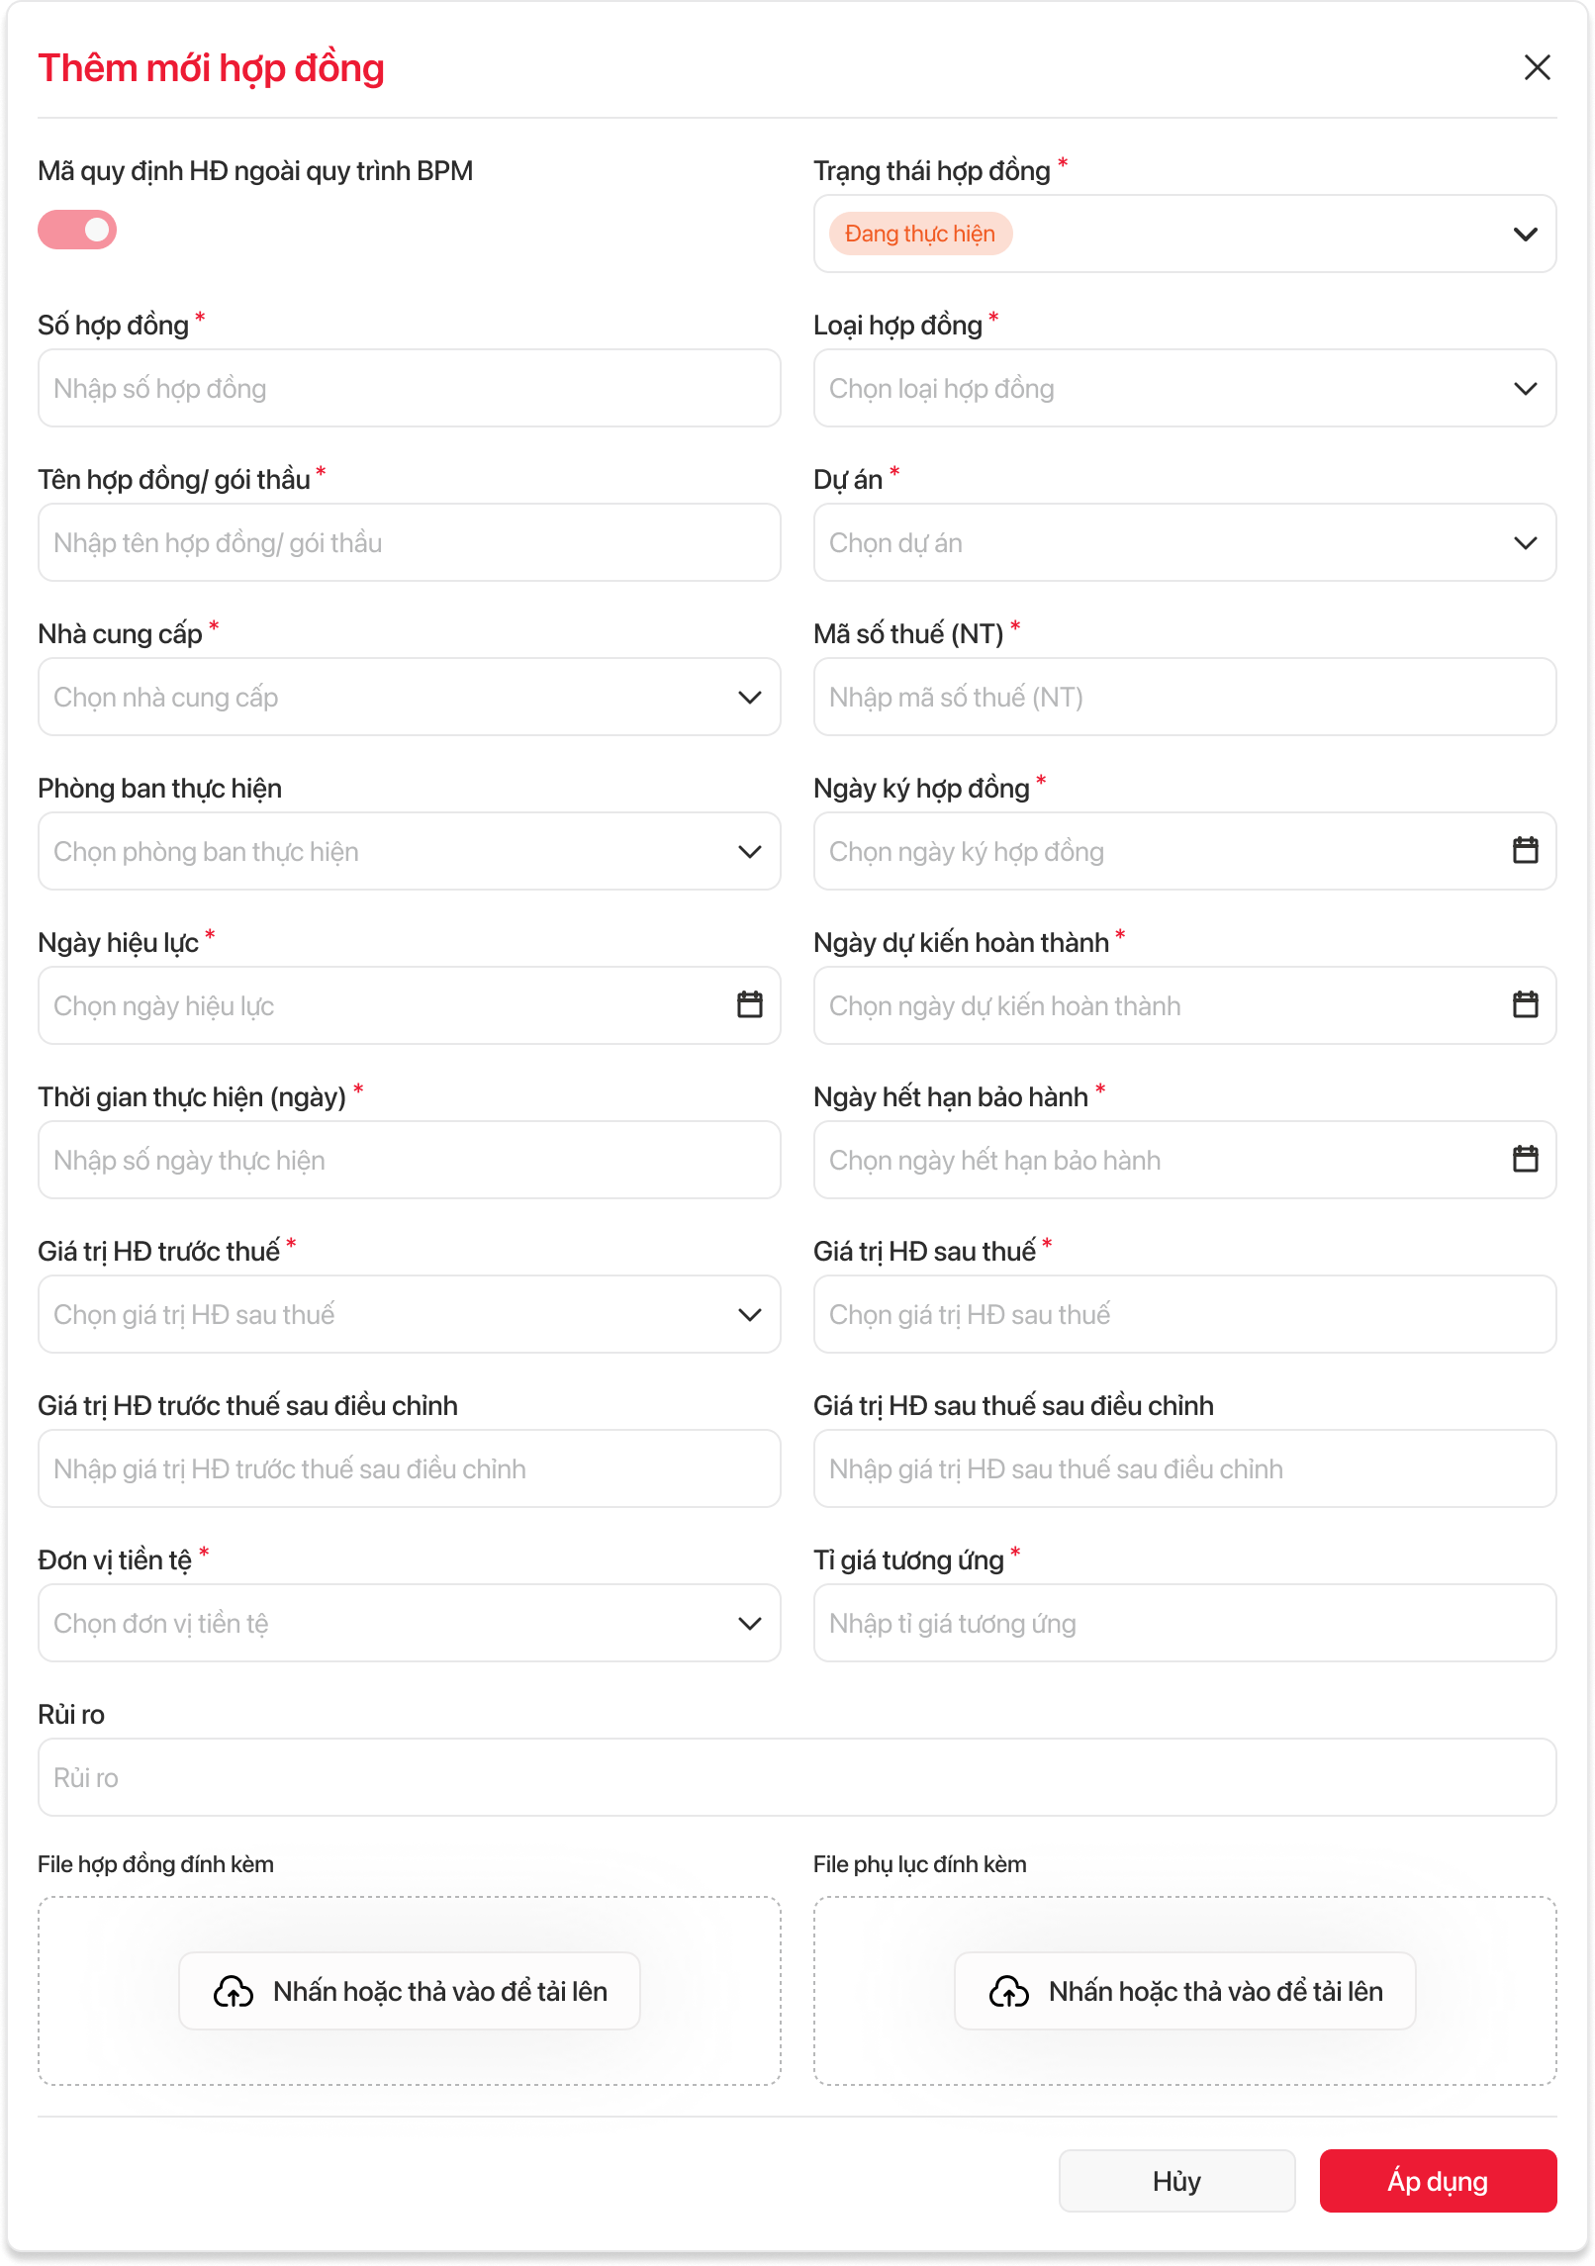Click calendar icon in Ngày ký hợp đồng
The height and width of the screenshot is (2266, 1595).
1525,851
